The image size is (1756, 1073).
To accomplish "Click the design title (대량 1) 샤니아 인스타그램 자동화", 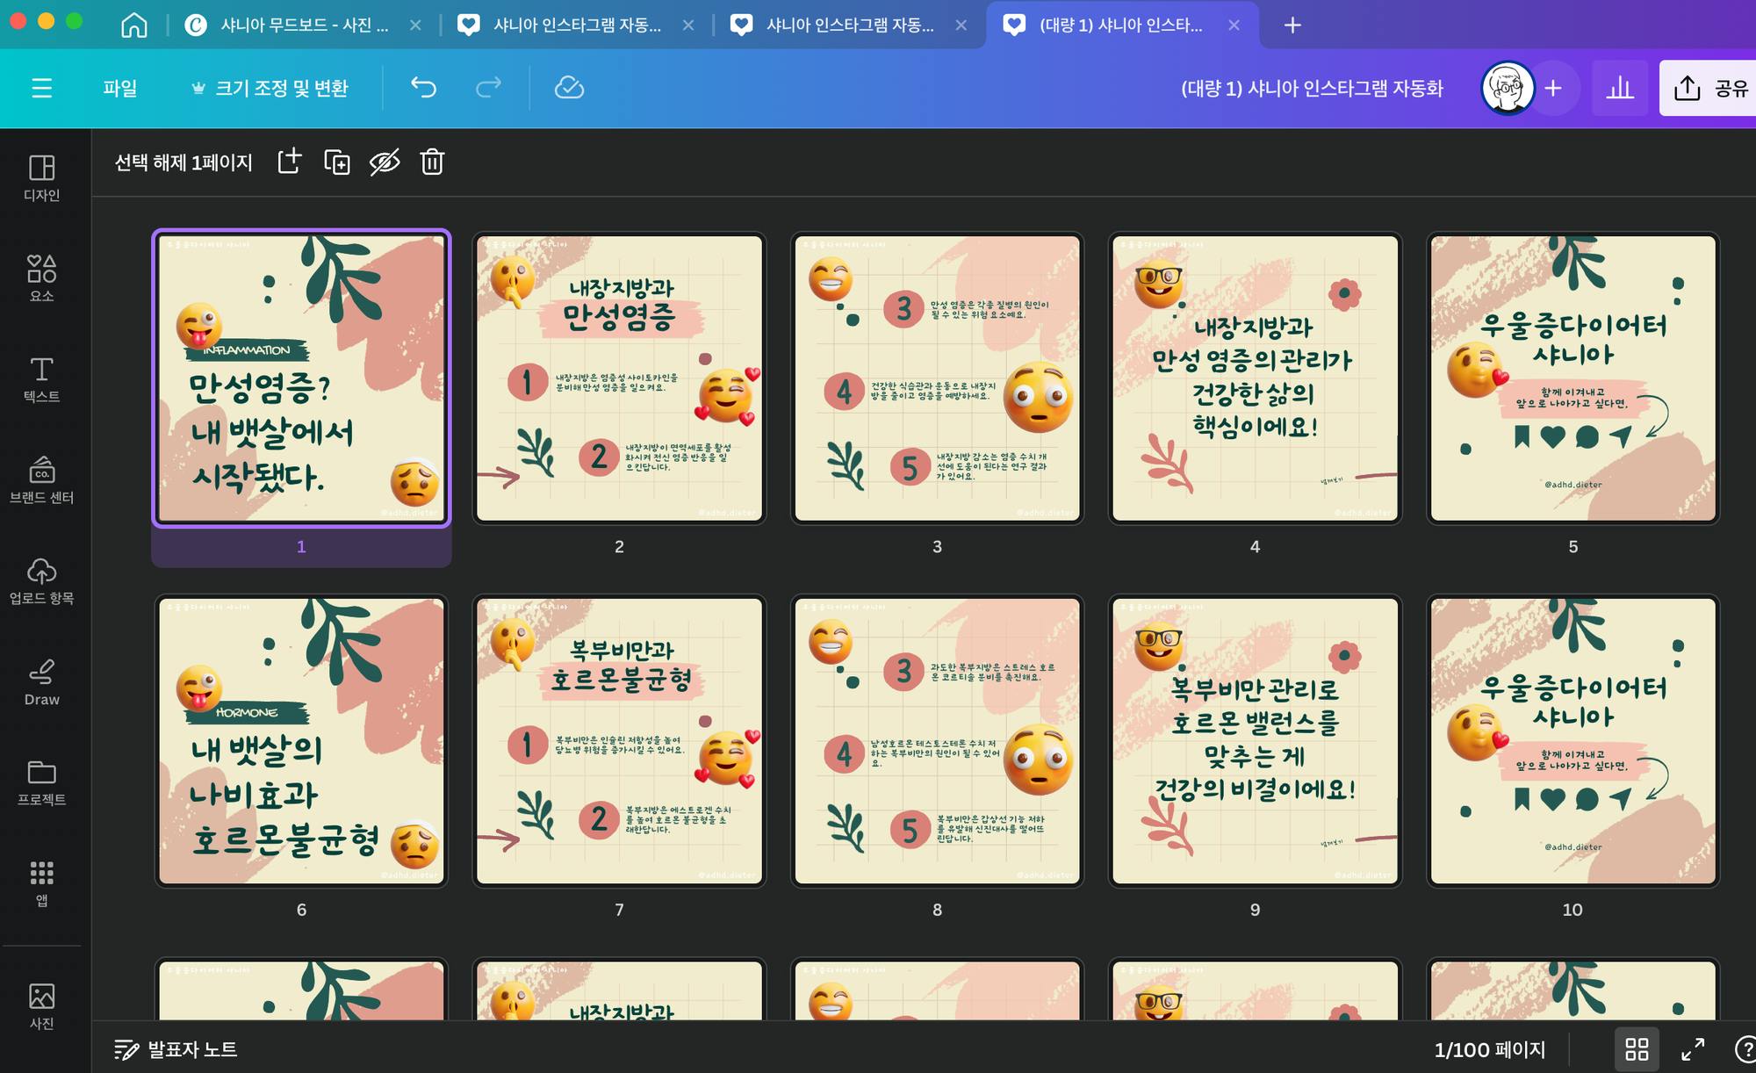I will [1312, 88].
